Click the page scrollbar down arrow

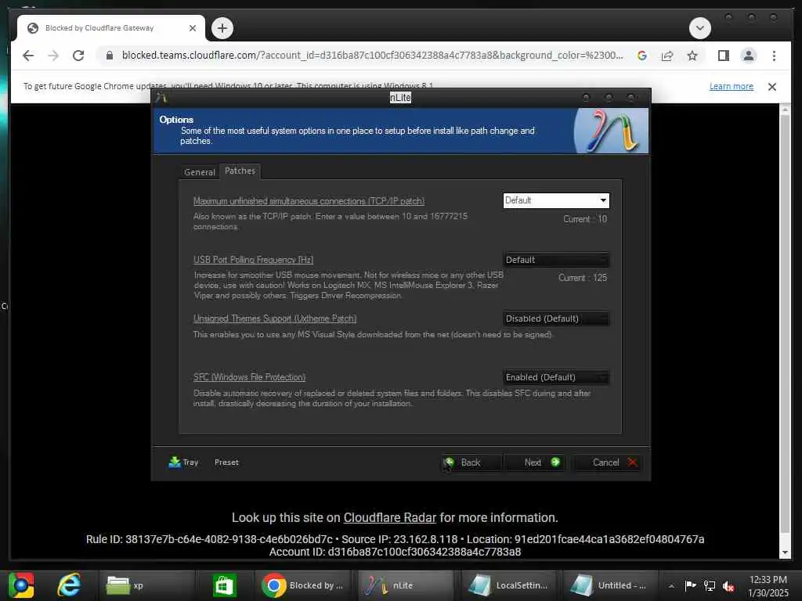[x=785, y=552]
